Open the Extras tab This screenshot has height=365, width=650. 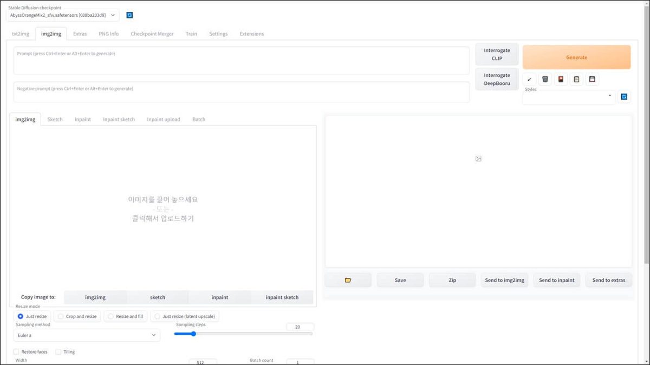(80, 34)
